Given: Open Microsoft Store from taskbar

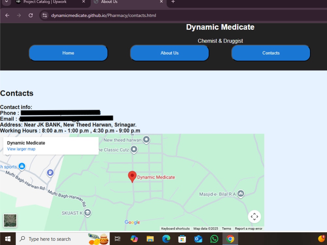Looking at the screenshot, I should point(182,239).
